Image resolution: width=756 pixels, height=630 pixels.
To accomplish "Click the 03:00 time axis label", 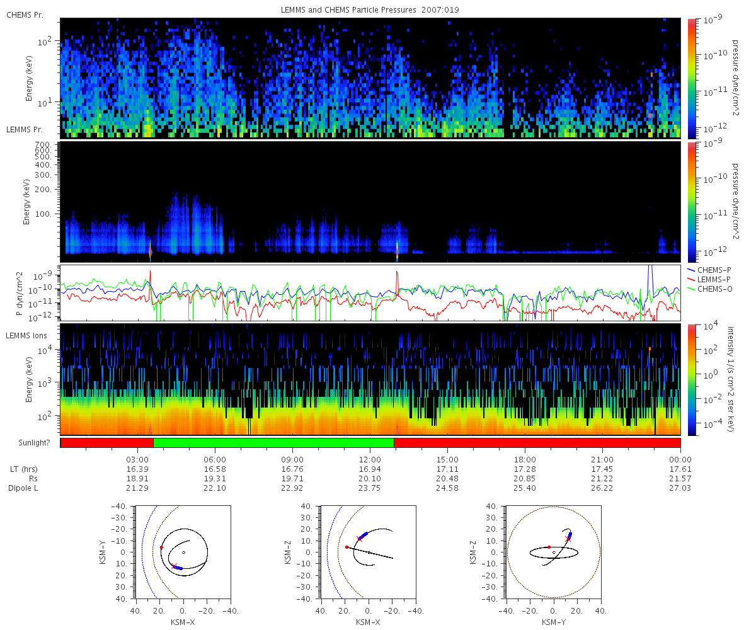I will [137, 460].
